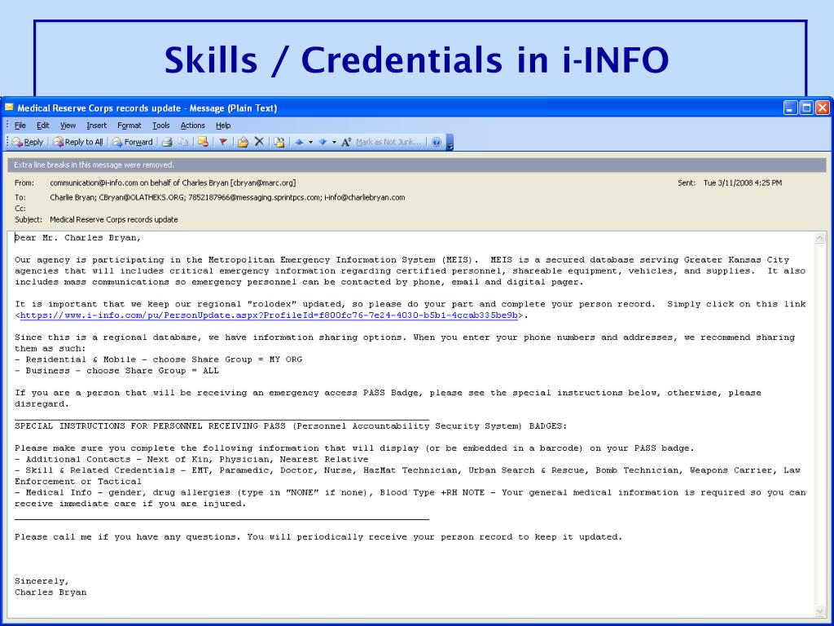Click 'Dear Mr. Charles Bryan,' greeting line
834x626 pixels.
click(x=77, y=238)
